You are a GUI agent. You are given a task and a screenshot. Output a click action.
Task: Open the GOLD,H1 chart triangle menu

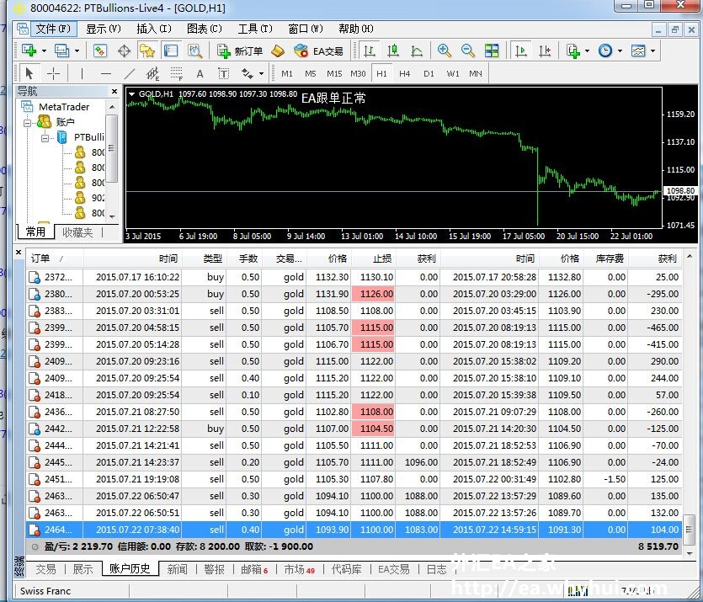point(132,94)
